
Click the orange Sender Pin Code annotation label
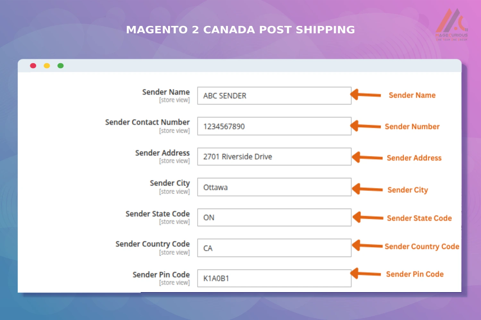tap(415, 274)
